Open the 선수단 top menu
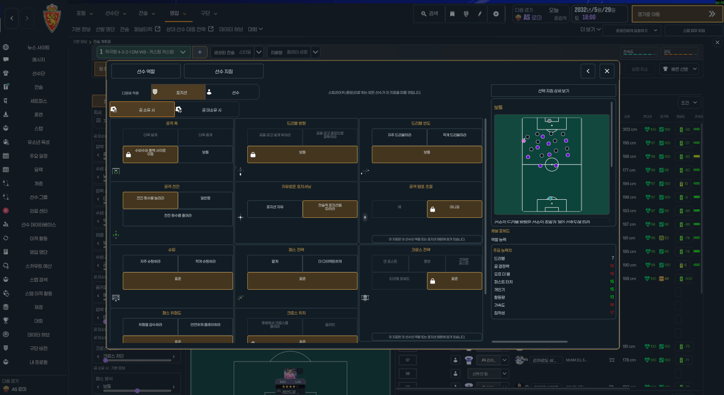 click(115, 13)
